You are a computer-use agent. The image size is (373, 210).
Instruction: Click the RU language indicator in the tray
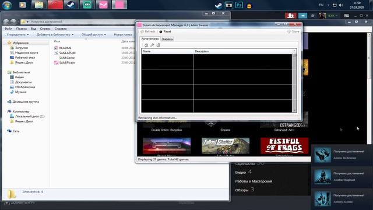coord(321,5)
